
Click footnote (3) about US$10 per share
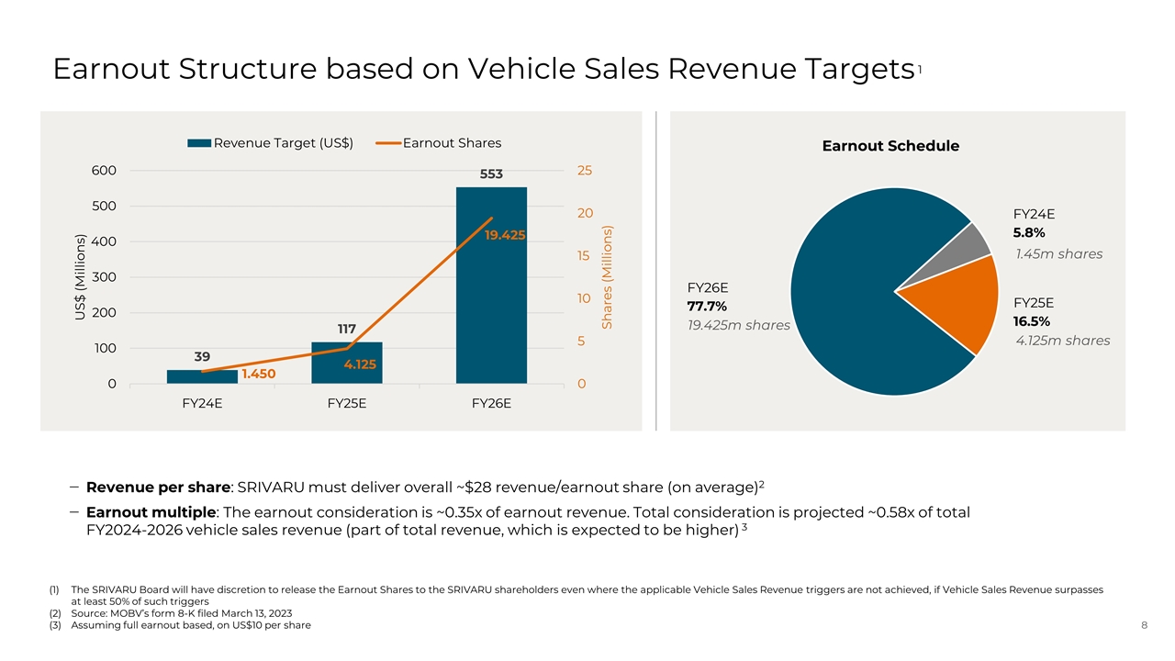pos(180,625)
